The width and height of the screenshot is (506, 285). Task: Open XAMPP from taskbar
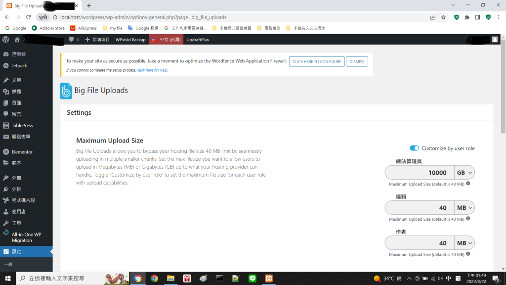[x=269, y=278]
